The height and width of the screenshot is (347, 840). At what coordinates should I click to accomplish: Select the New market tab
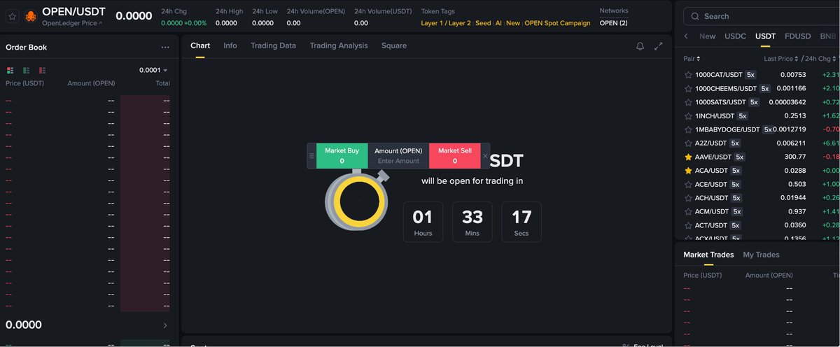pyautogui.click(x=707, y=36)
